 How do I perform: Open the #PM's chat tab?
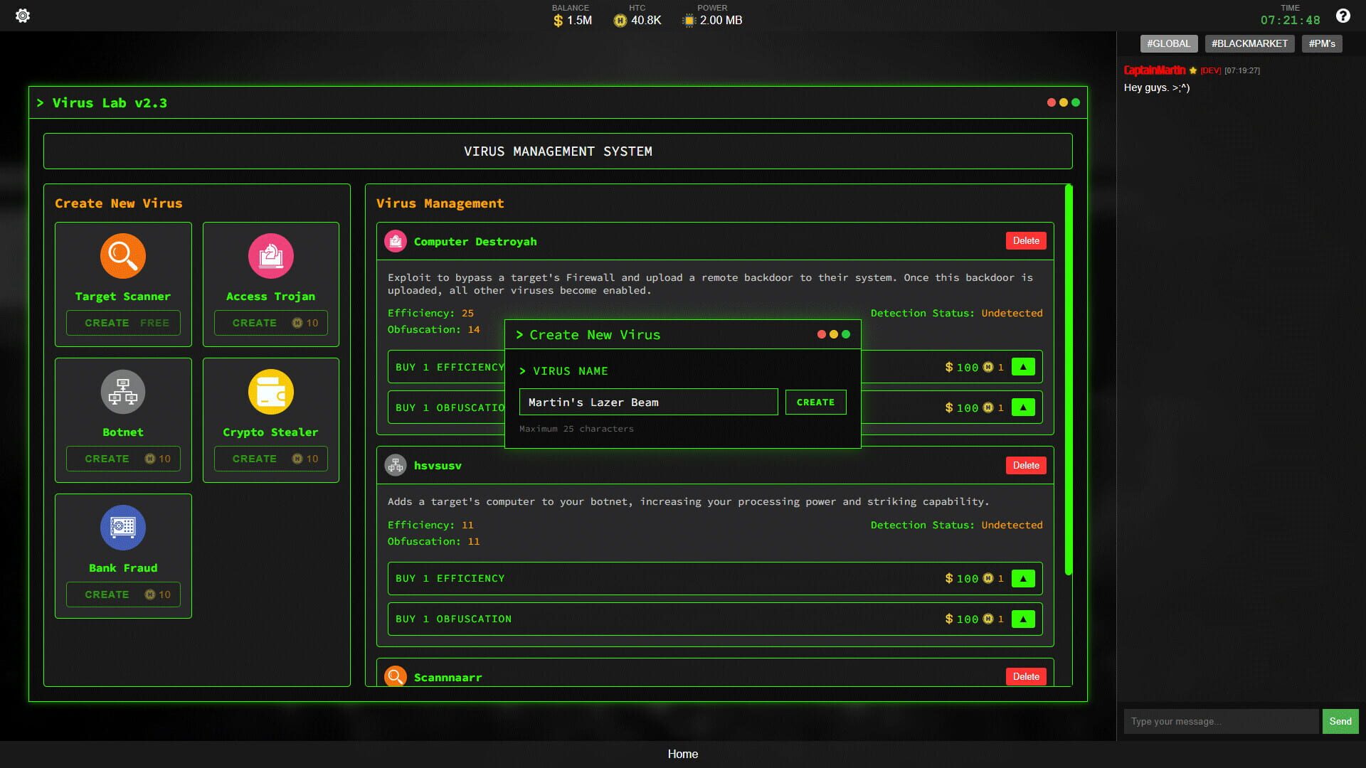(1322, 43)
